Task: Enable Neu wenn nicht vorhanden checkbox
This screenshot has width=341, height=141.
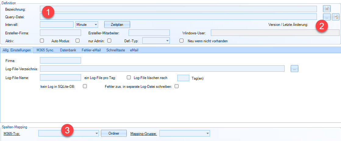Action: 182,40
